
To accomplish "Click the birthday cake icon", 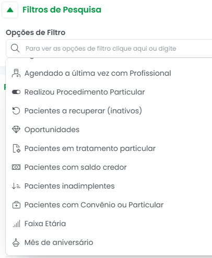I will (x=16, y=242).
